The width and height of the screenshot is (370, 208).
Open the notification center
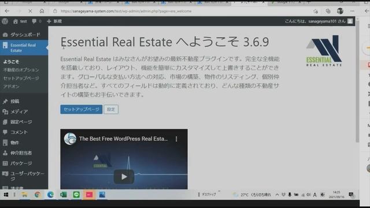(351, 195)
